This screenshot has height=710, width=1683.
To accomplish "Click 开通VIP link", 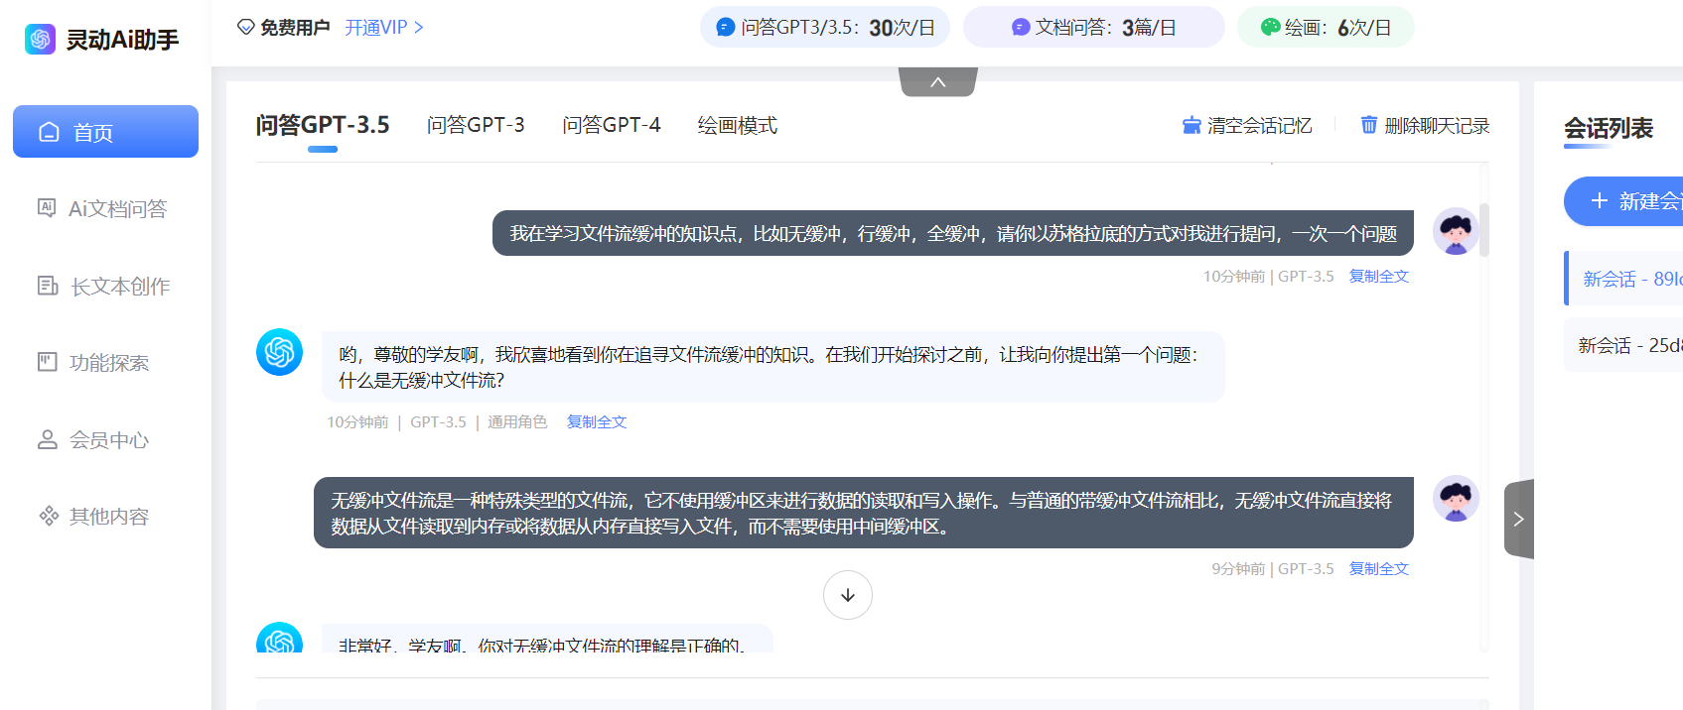I will pyautogui.click(x=384, y=28).
